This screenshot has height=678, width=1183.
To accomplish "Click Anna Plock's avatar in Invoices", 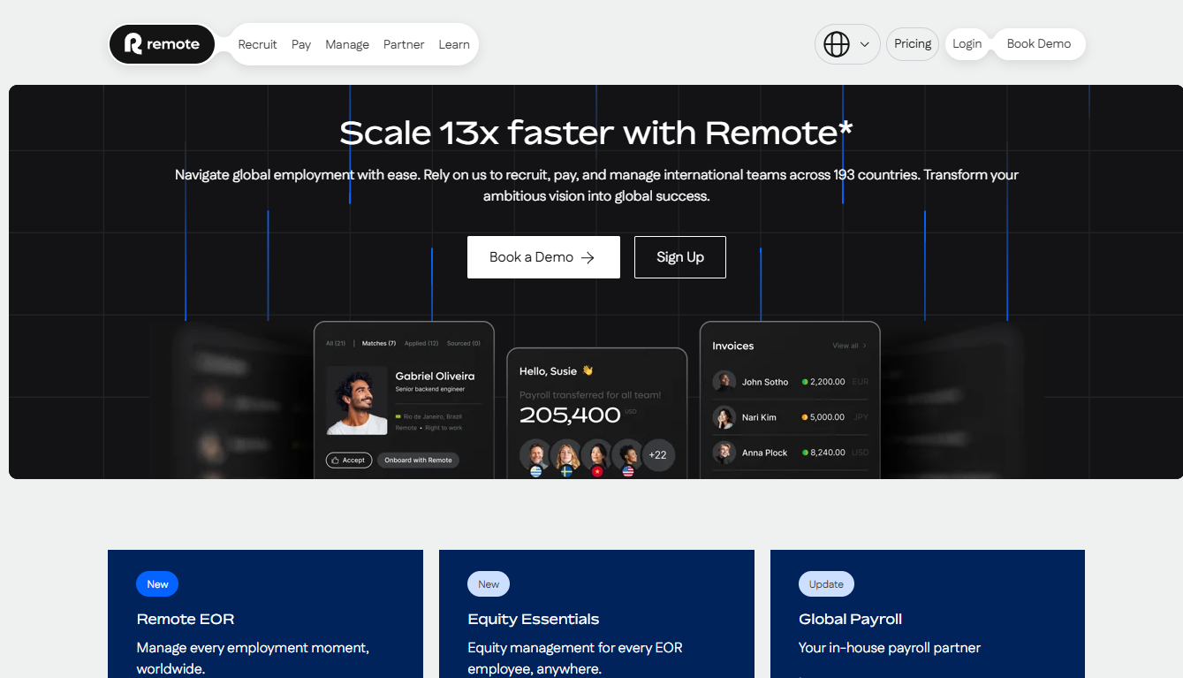I will [x=724, y=453].
